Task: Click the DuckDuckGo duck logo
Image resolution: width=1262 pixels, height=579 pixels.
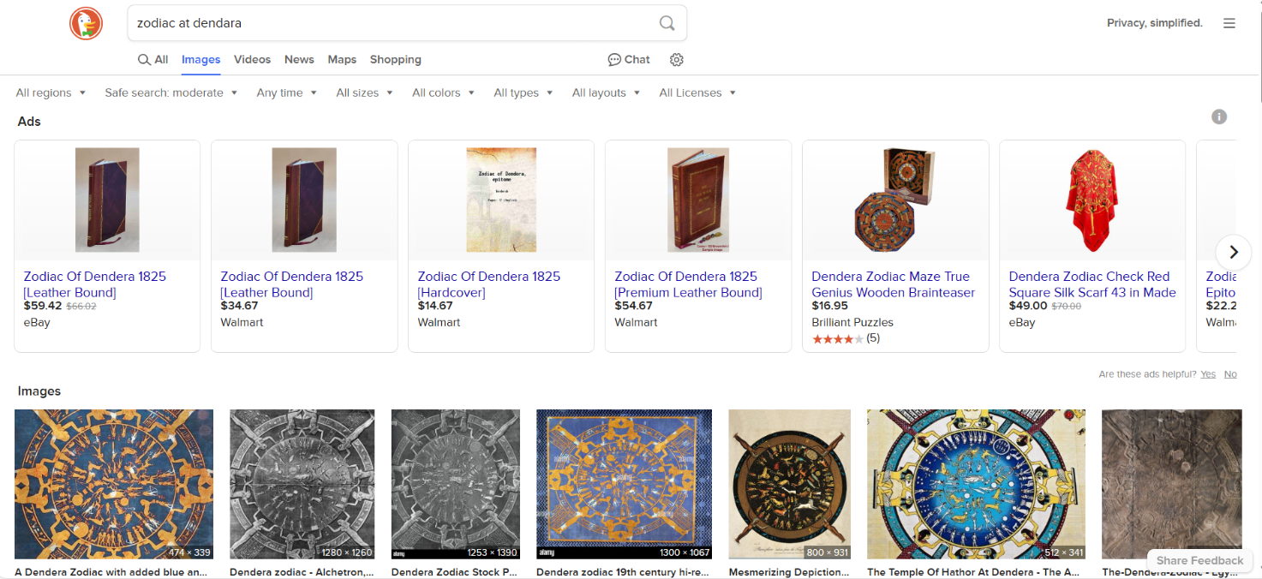Action: [x=86, y=23]
